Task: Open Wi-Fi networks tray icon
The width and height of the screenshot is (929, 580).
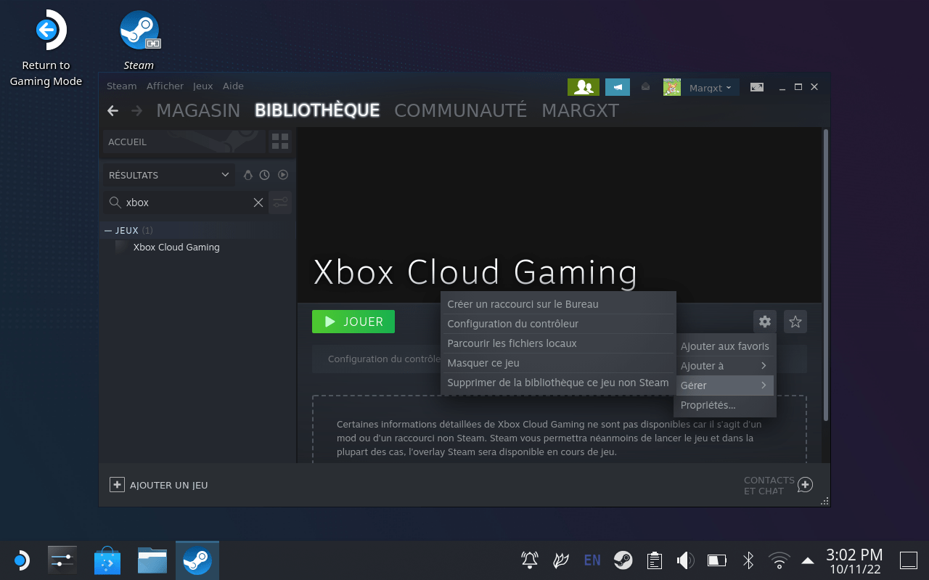Action: coord(779,560)
